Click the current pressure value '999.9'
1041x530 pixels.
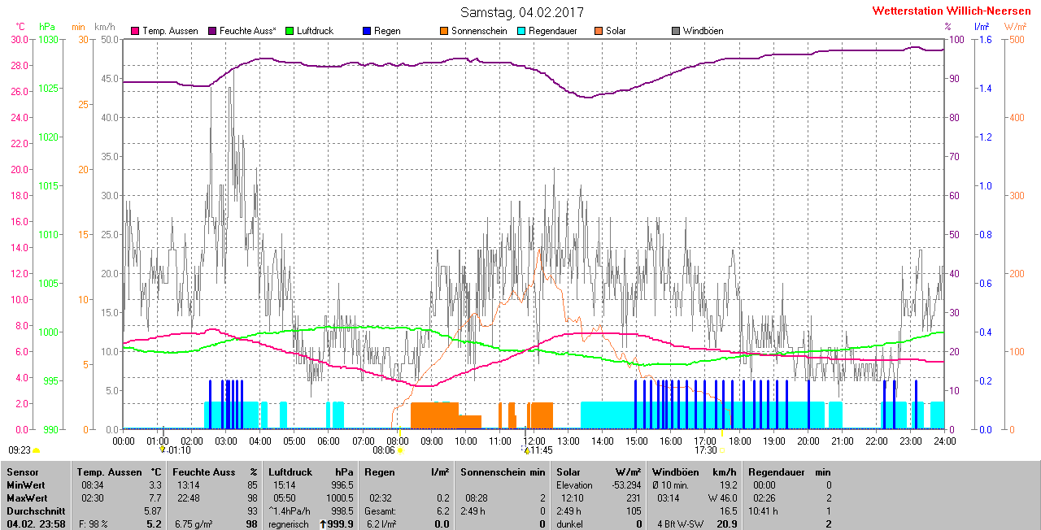click(x=342, y=523)
